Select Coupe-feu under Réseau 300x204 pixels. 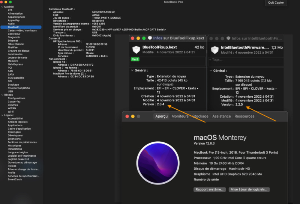click(x=14, y=101)
